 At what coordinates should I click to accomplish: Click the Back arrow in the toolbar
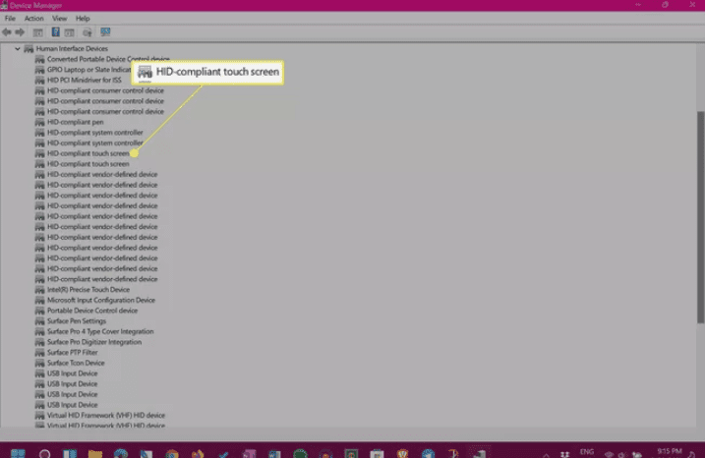coord(8,31)
